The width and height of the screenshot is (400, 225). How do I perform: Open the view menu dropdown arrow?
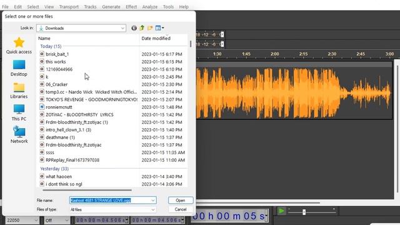tap(163, 28)
